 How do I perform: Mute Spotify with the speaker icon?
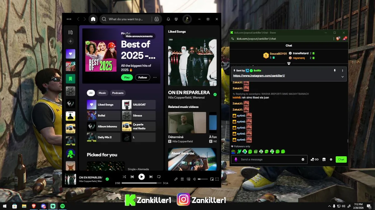pyautogui.click(x=194, y=179)
